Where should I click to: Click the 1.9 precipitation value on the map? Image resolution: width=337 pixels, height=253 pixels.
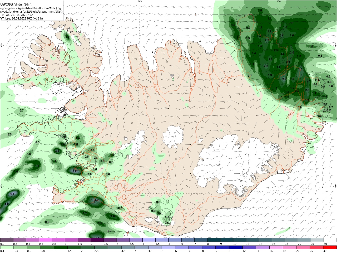click(x=270, y=75)
